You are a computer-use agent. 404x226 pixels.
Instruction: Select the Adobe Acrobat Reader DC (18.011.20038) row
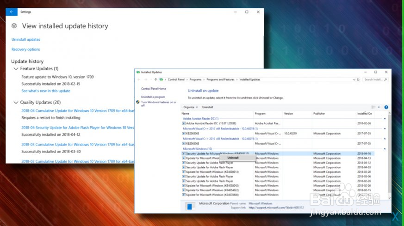click(278, 123)
